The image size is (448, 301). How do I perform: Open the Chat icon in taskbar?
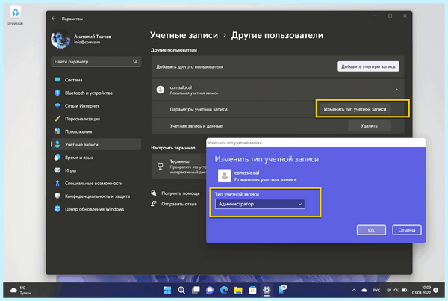210,290
